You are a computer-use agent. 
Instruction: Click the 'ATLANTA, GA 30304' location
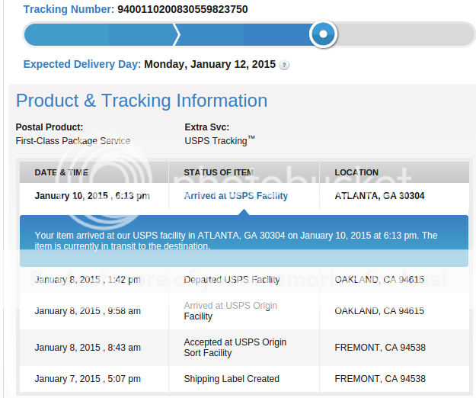coord(379,196)
